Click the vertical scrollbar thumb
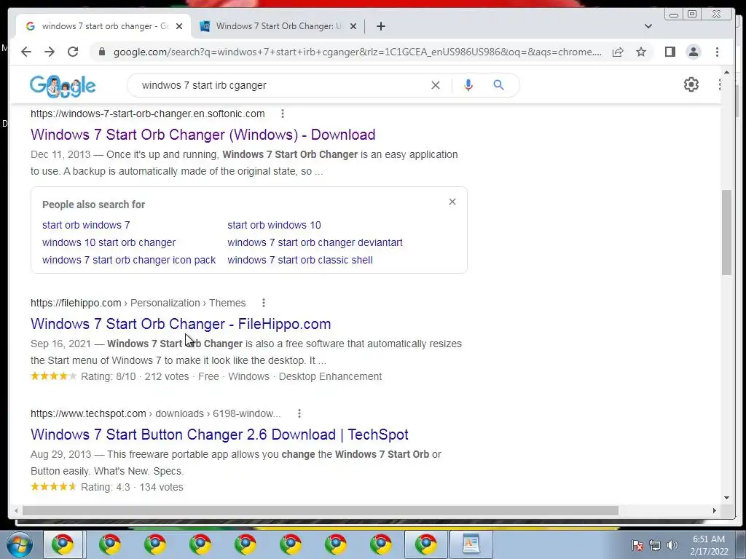 click(x=726, y=232)
